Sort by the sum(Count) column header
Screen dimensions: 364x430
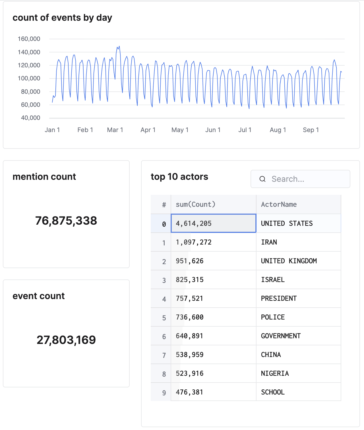(214, 204)
